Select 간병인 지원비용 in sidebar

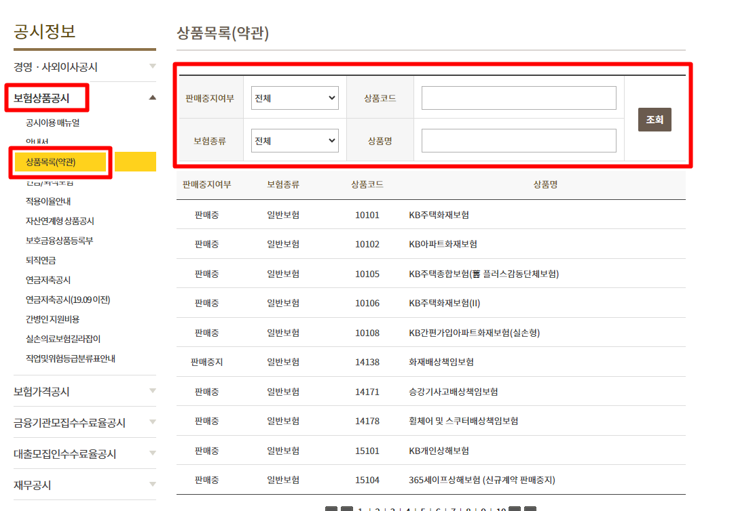tap(52, 319)
